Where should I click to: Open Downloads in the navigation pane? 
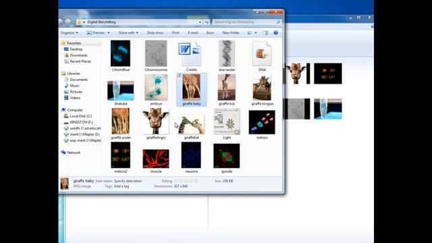(78, 55)
